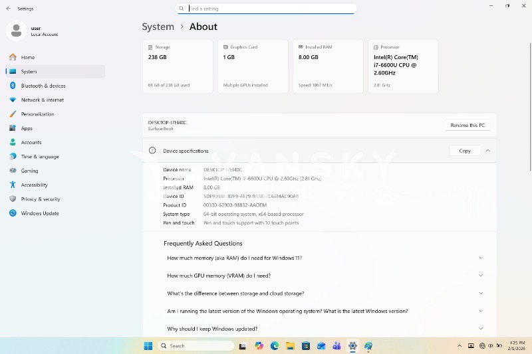Image resolution: width=532 pixels, height=354 pixels.
Task: Click Rename this PC button
Action: pyautogui.click(x=467, y=126)
